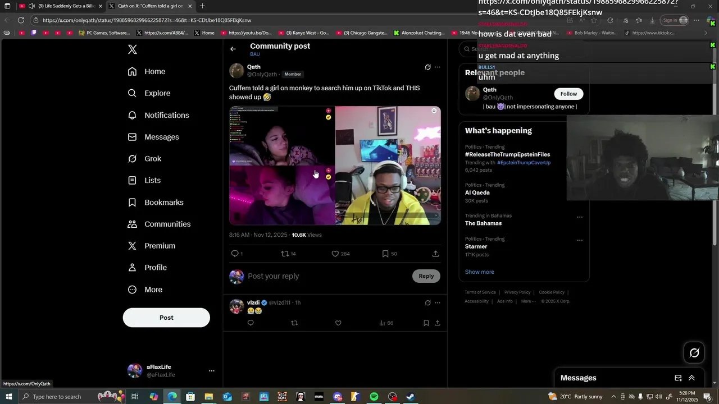View analytics showing 66 on vlzdi's reply
The image size is (719, 404).
point(386,323)
